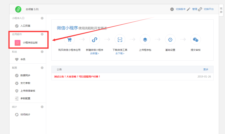Click 基础设置 step label
Screen dimensions: 225x134
tap(170, 50)
